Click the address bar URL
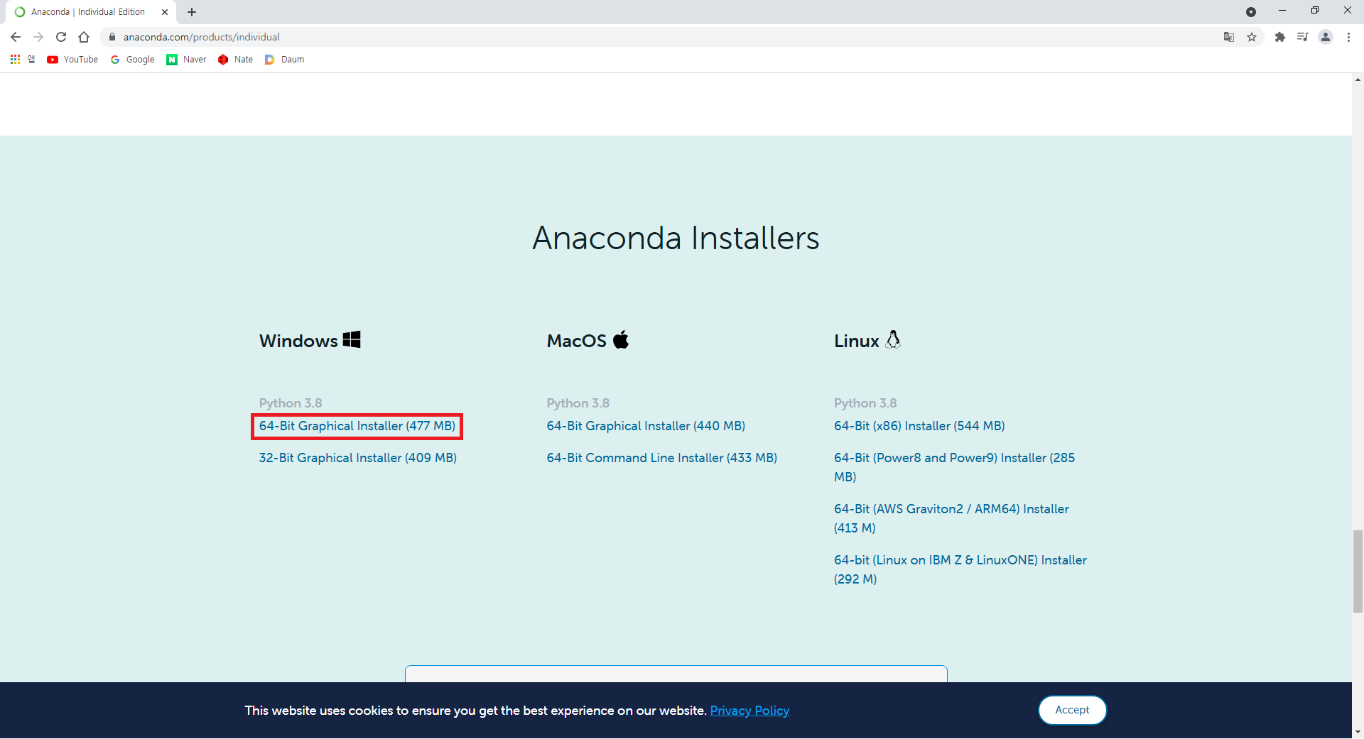 [x=202, y=37]
